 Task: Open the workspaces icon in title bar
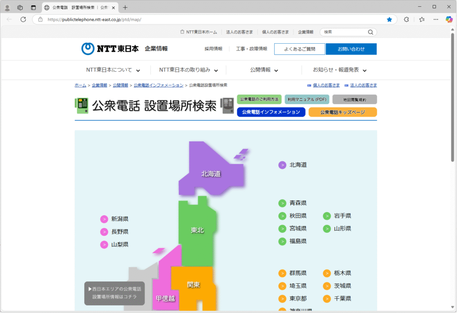(x=20, y=8)
